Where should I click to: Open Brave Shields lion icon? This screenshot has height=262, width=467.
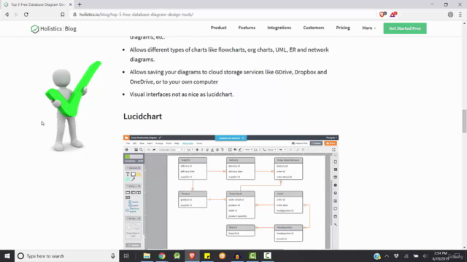tap(382, 15)
